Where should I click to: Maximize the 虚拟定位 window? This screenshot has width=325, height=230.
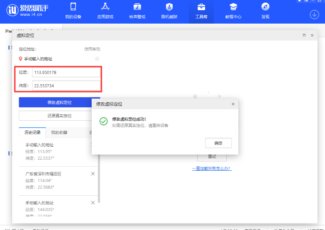304,35
